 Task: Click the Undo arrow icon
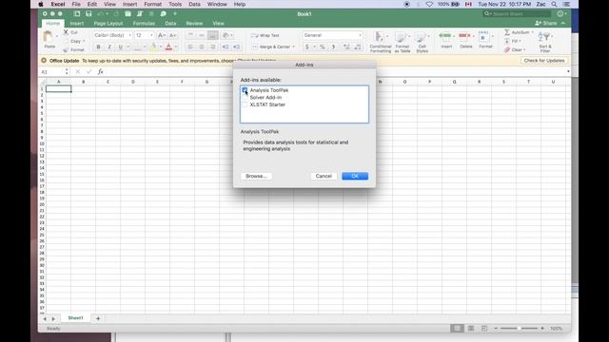(x=101, y=14)
